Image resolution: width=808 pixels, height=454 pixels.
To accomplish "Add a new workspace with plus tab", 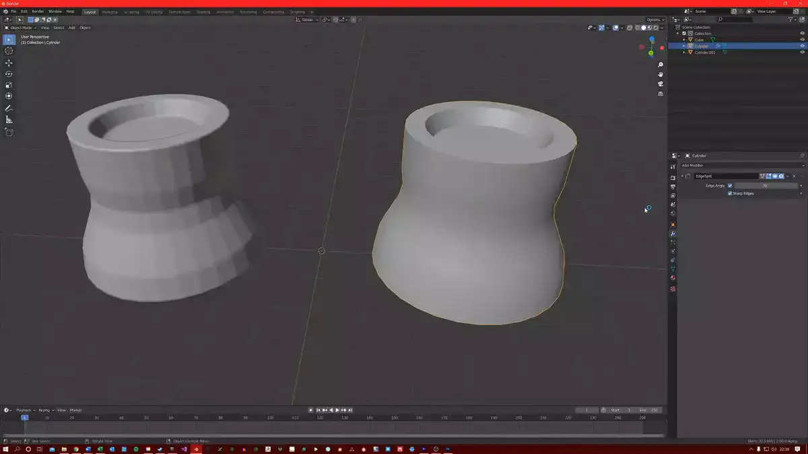I will coord(312,12).
